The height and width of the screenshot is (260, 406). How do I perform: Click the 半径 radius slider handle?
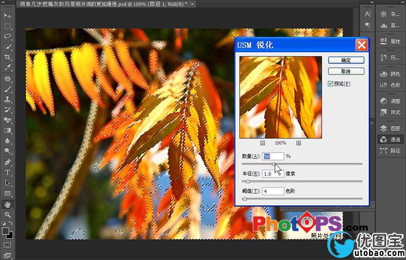click(248, 181)
